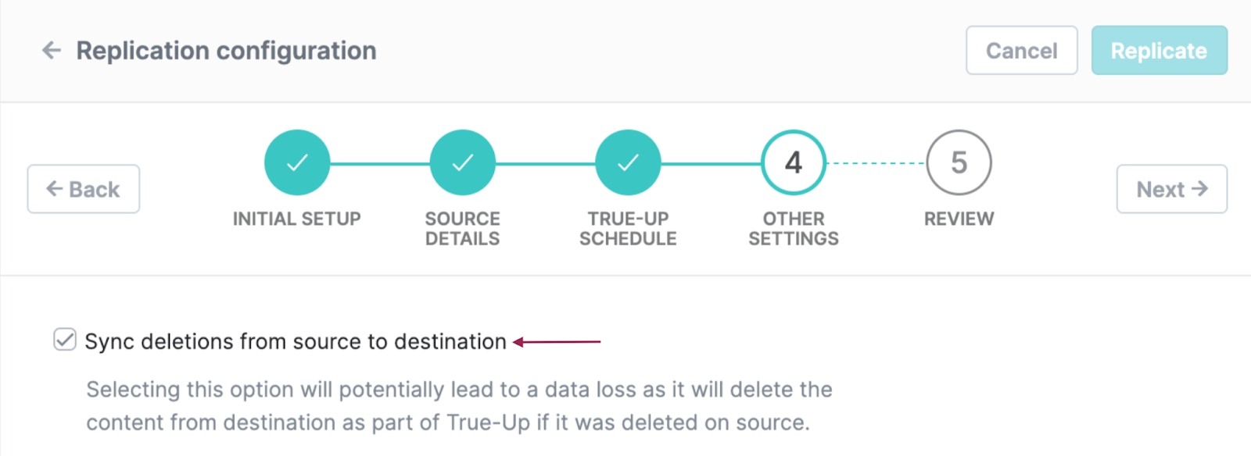The width and height of the screenshot is (1251, 456).
Task: Click the Replication configuration page title
Action: click(x=226, y=51)
